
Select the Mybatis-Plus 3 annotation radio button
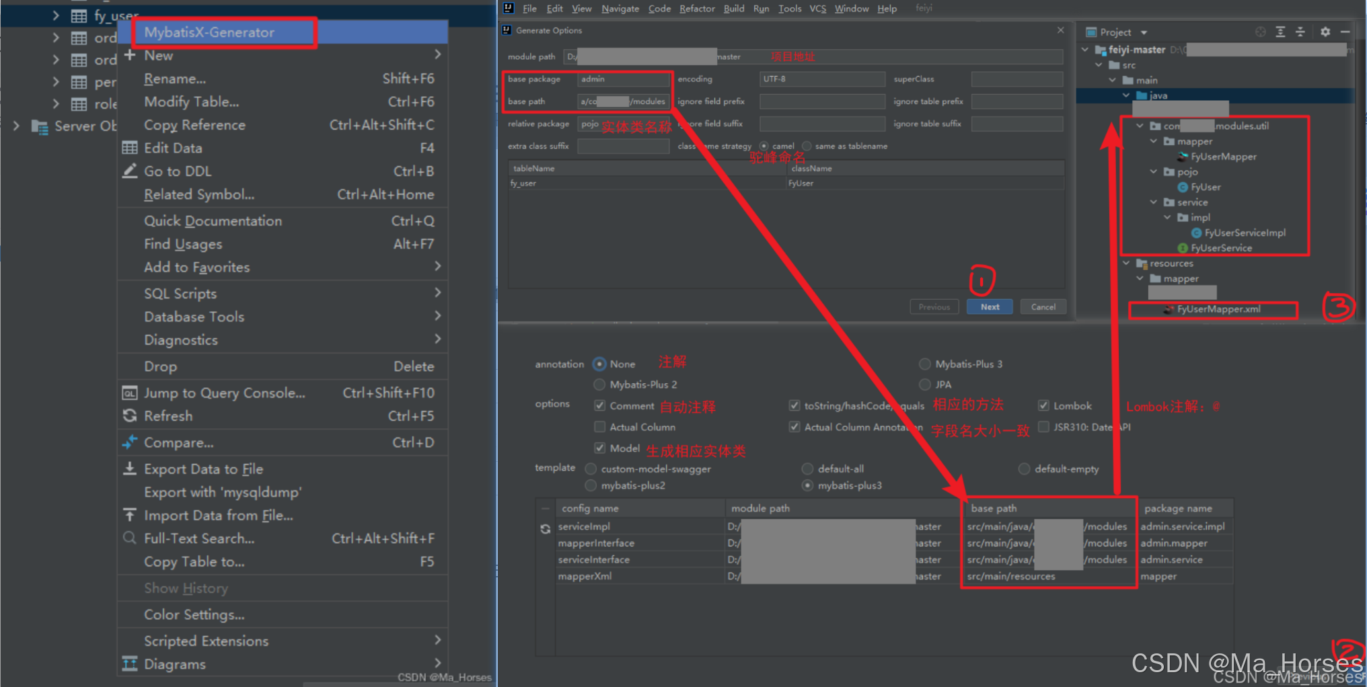[925, 364]
